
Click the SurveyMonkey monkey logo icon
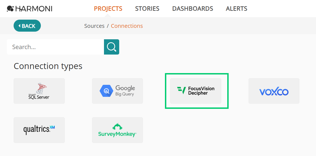click(x=118, y=127)
